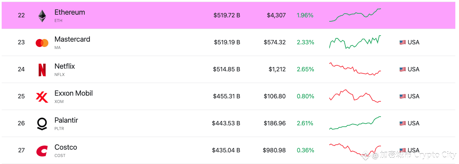This screenshot has height=164, width=459.
Task: Open the Ethereum asset name link
Action: (x=70, y=12)
